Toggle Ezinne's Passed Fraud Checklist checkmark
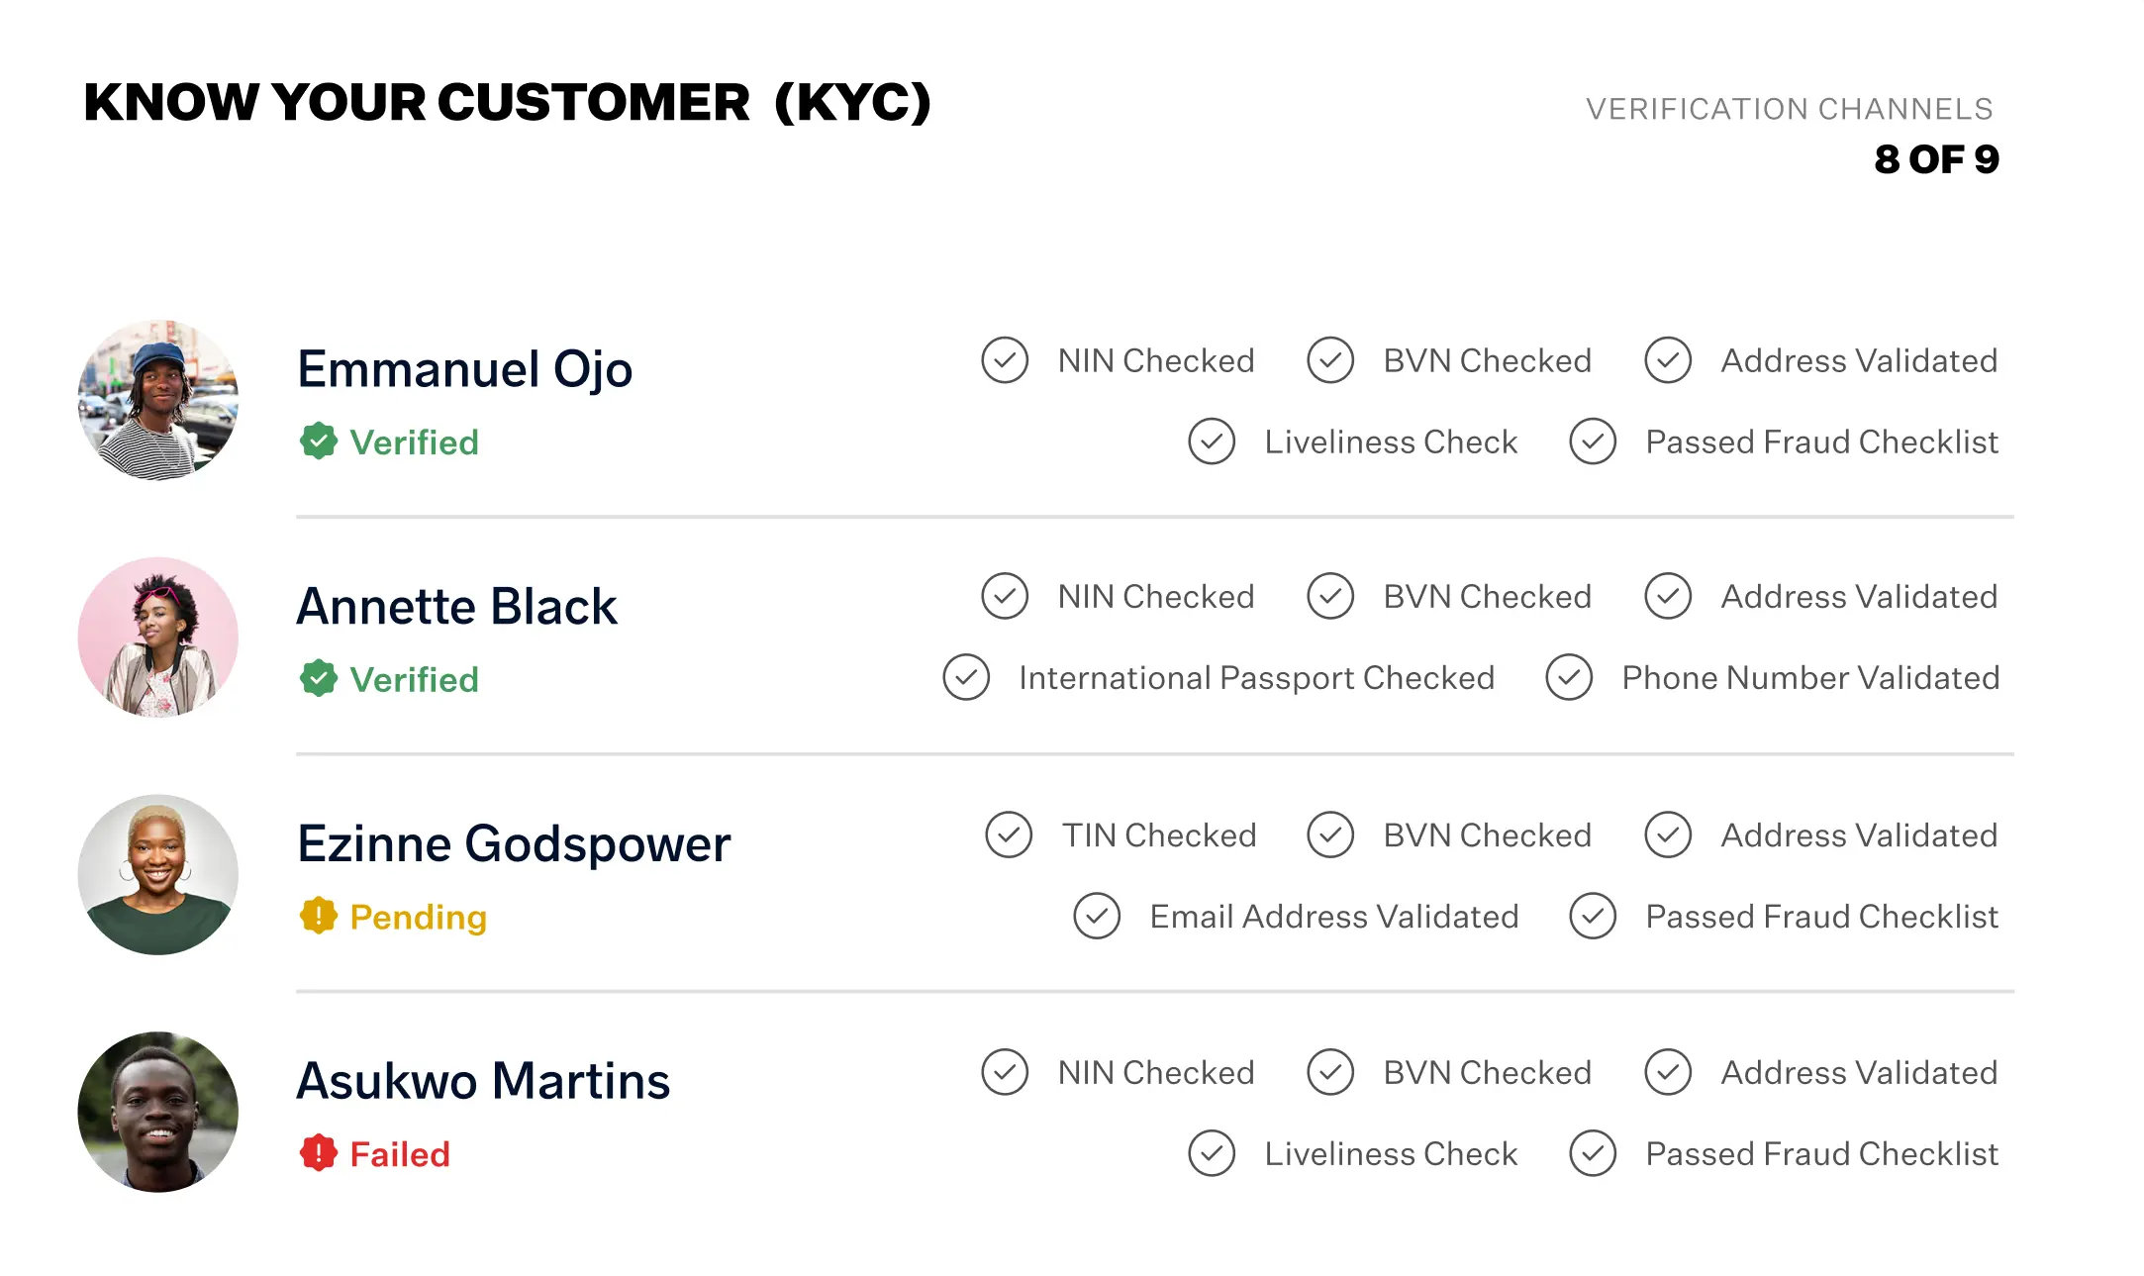 click(x=1593, y=917)
